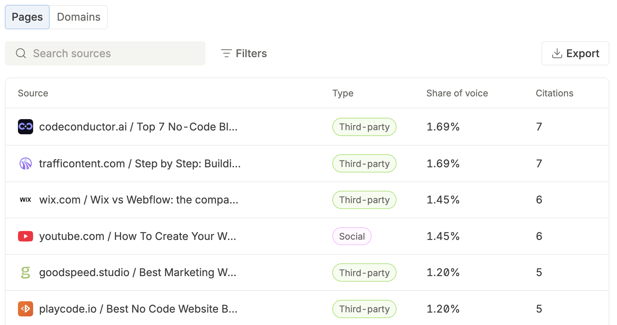Open youtube.com How To Create source
This screenshot has height=325, width=617.
tap(138, 236)
